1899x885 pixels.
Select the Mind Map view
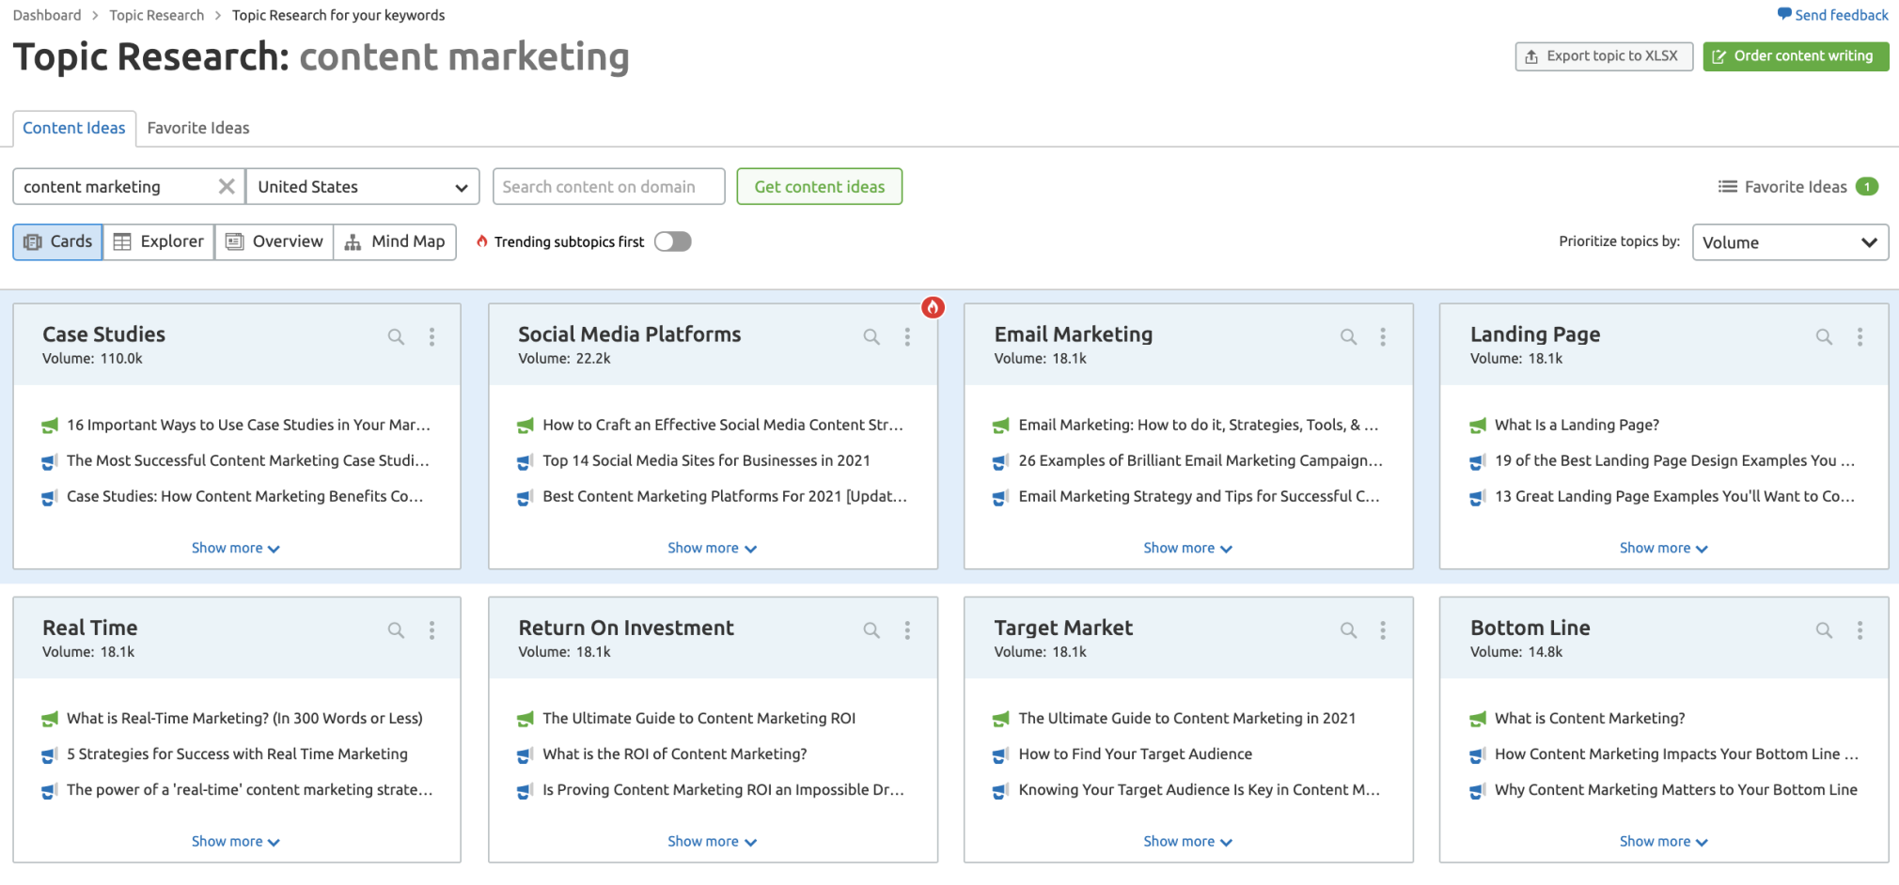[395, 241]
